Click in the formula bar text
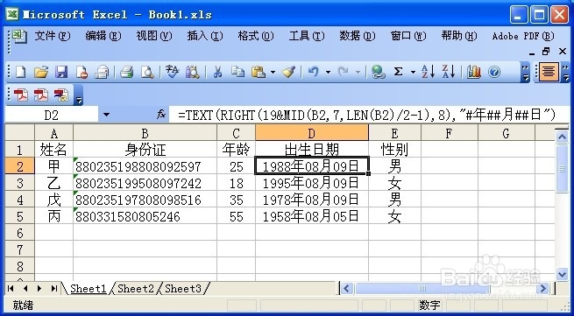 click(x=367, y=115)
